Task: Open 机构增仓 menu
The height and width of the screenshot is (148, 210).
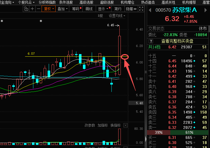Action: coord(127,2)
